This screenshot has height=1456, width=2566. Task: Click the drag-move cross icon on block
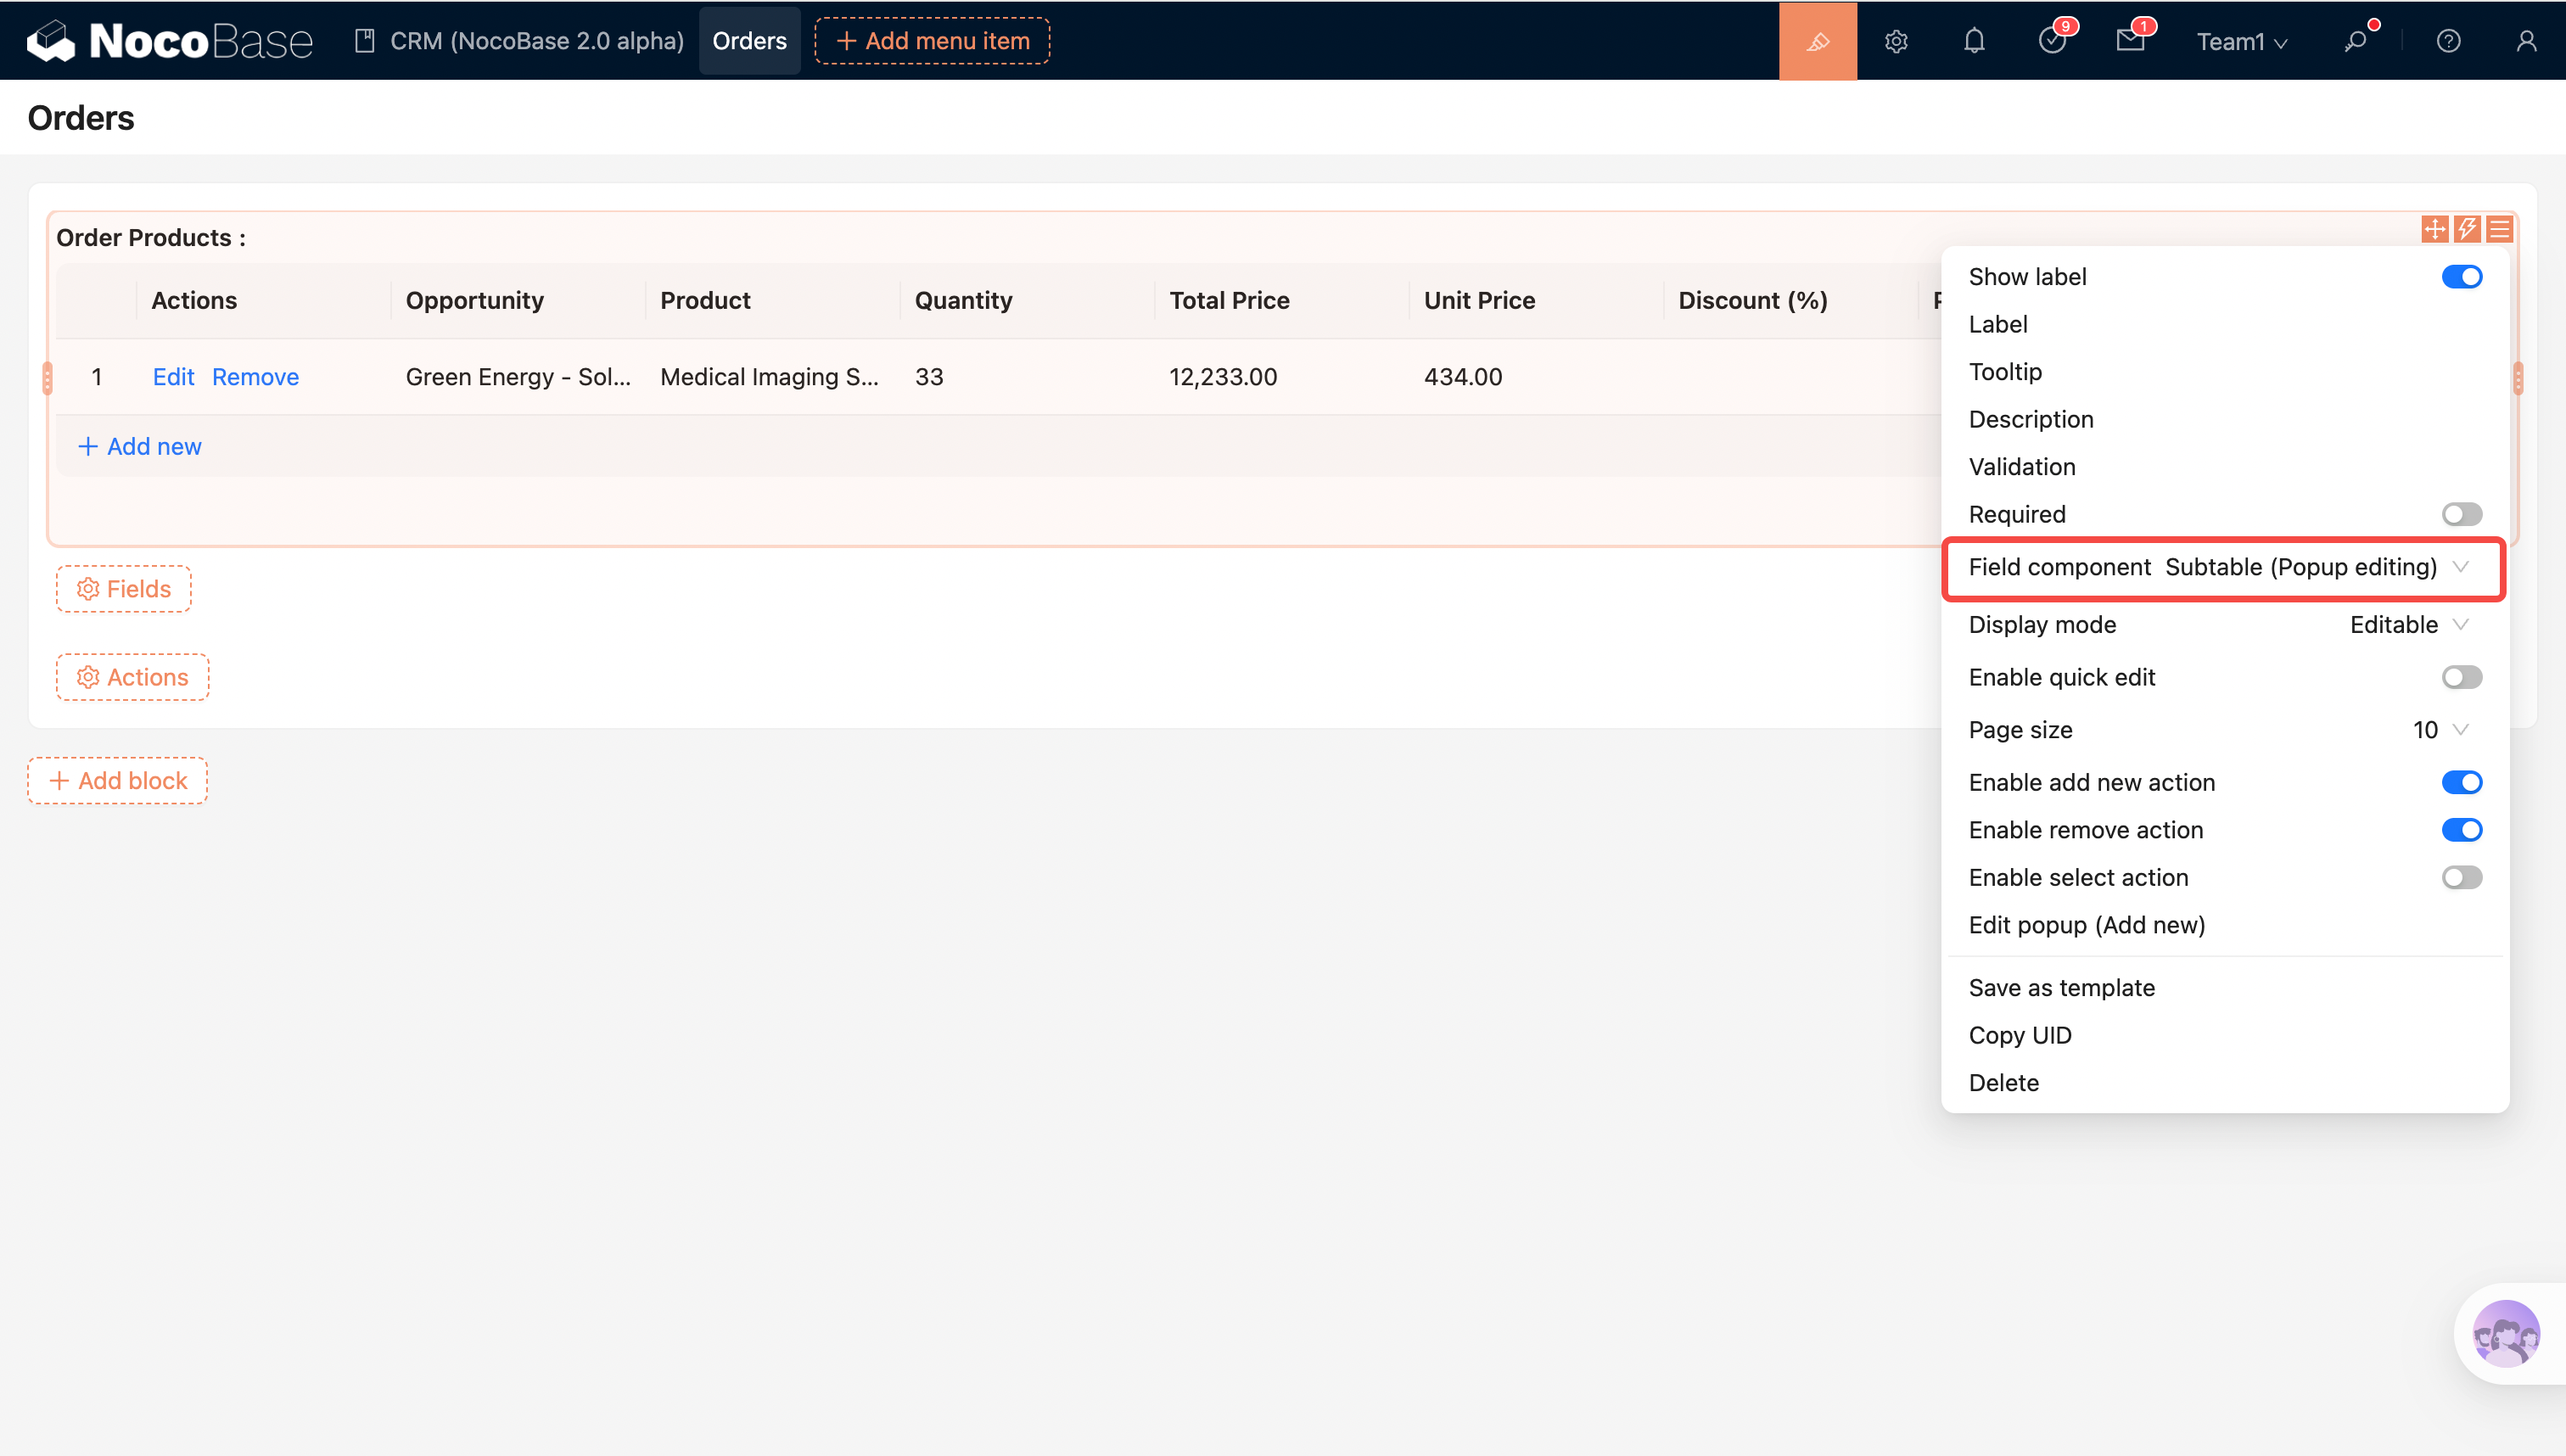(2434, 229)
